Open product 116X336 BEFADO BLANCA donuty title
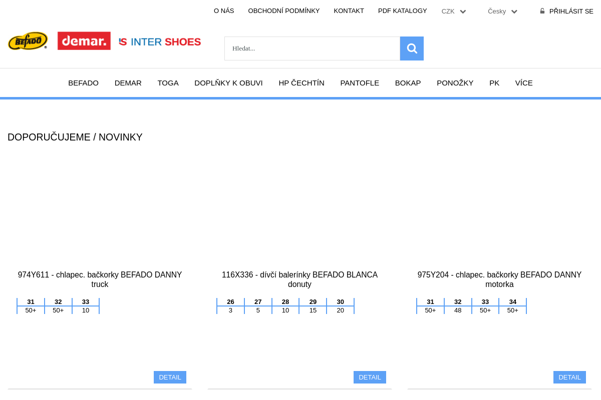Viewport: 601px width, 400px height. coord(299,279)
